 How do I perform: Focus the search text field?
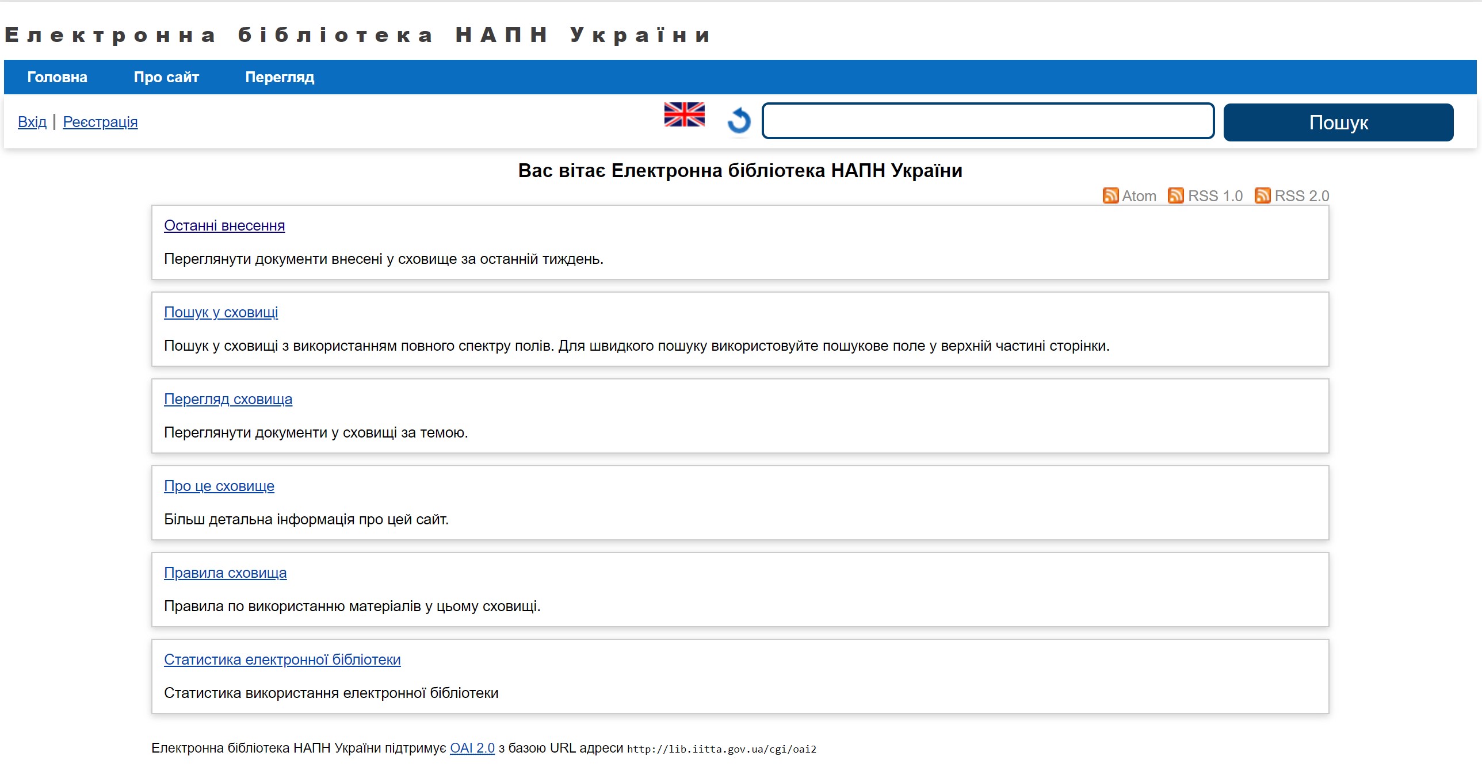(988, 121)
